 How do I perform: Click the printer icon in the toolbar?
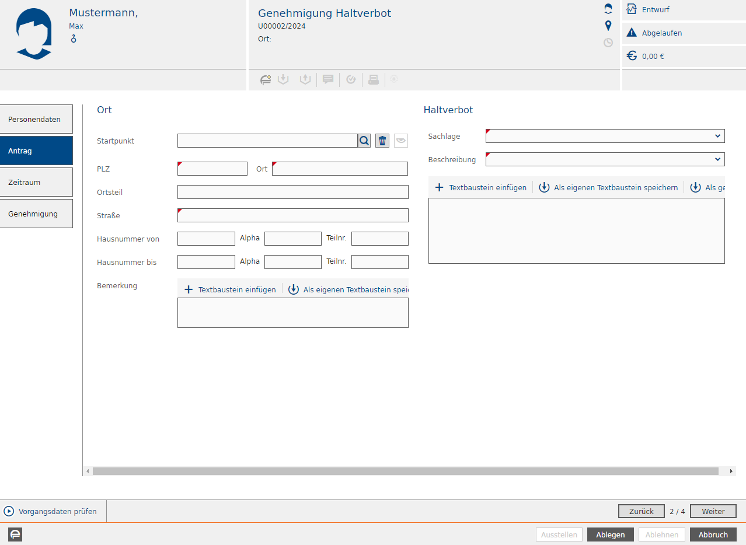(374, 80)
